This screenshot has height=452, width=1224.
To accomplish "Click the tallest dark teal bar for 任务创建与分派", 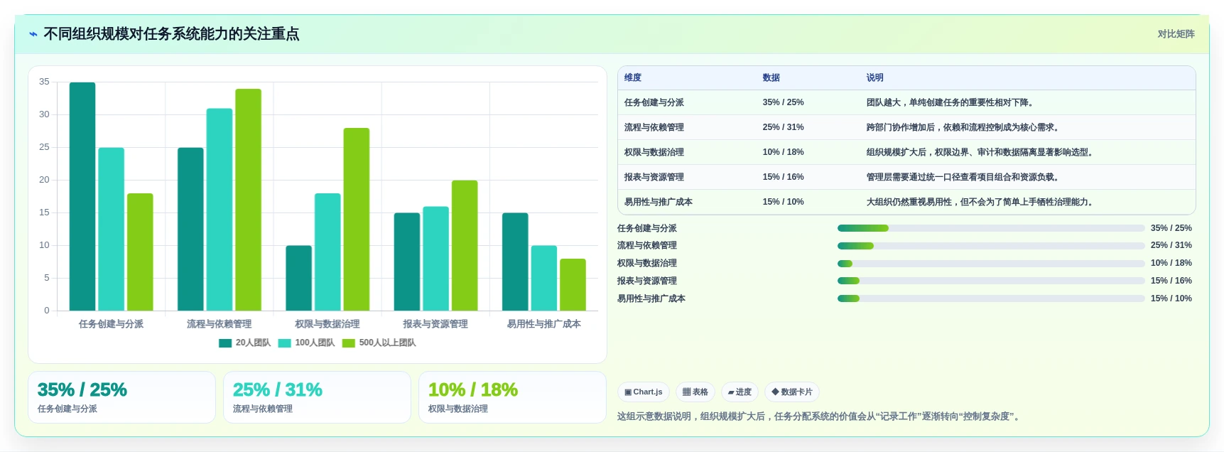I will click(x=82, y=197).
